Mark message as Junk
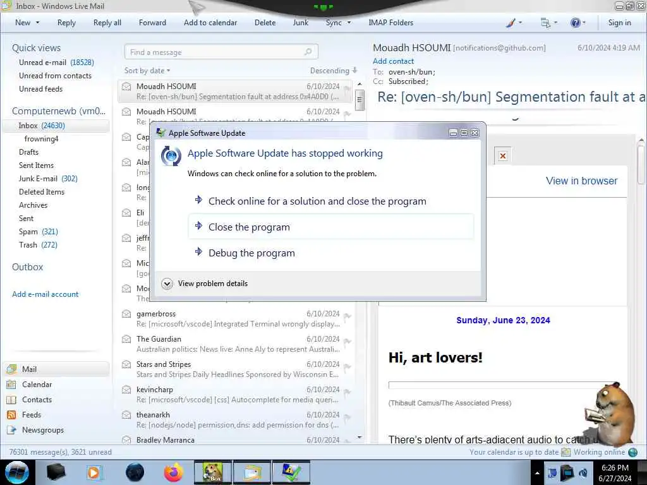647x485 pixels. (x=300, y=23)
